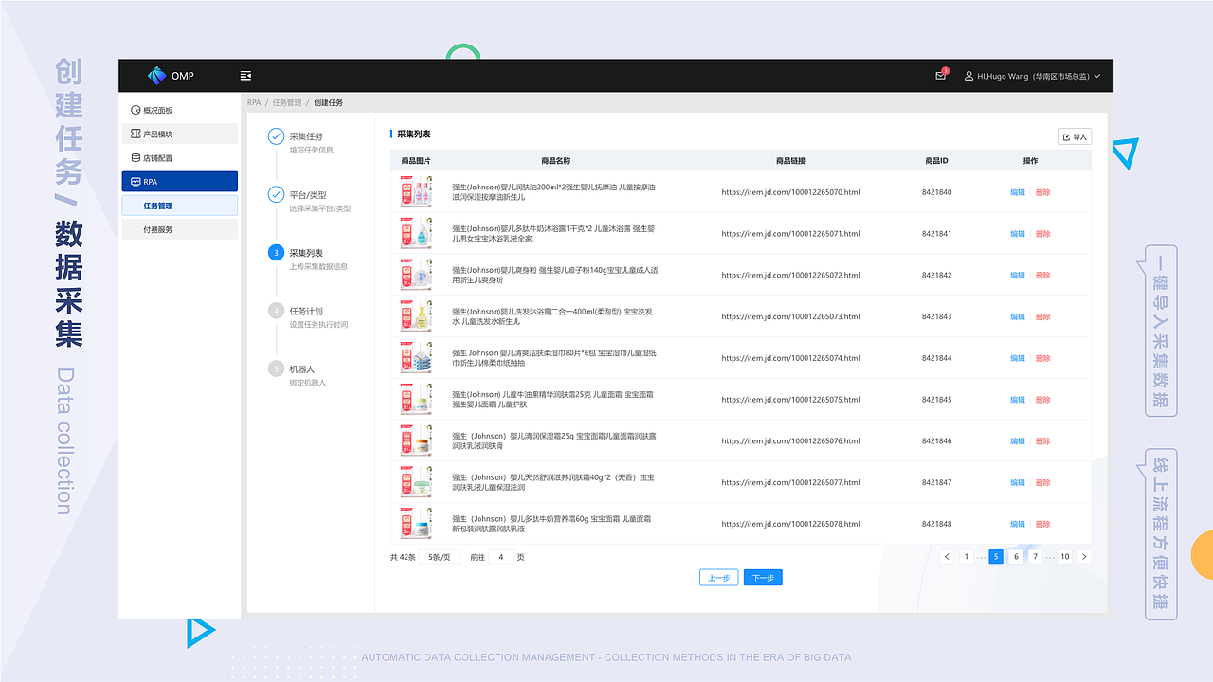1213x682 pixels.
Task: Click the 商品名称 column header
Action: 555,160
